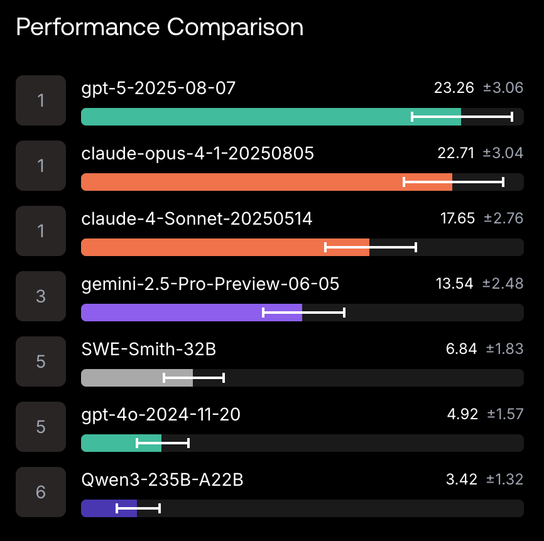544x541 pixels.
Task: Click the 23.26 score value
Action: 454,88
